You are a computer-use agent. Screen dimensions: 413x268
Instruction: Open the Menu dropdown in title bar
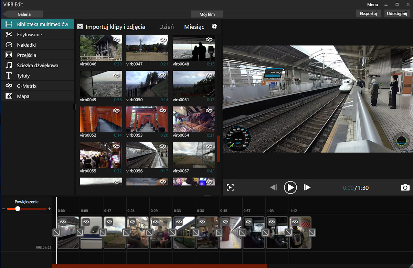372,4
